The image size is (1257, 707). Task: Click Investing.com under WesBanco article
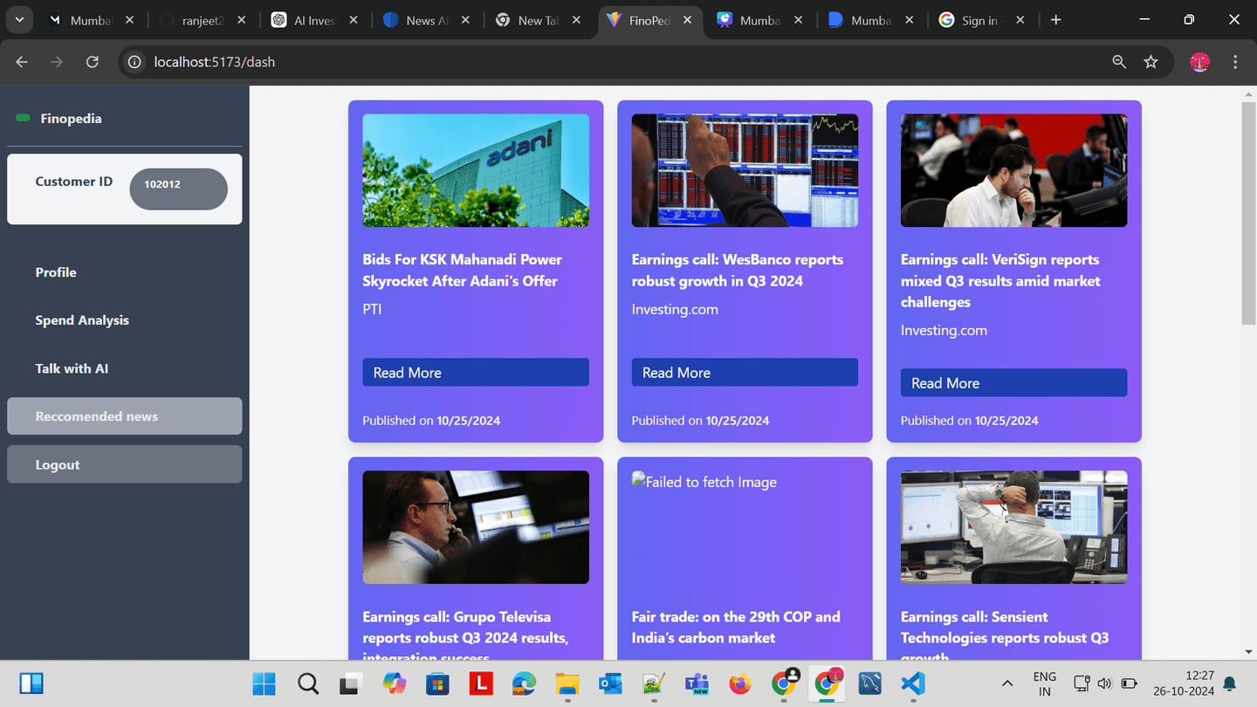[x=675, y=309]
